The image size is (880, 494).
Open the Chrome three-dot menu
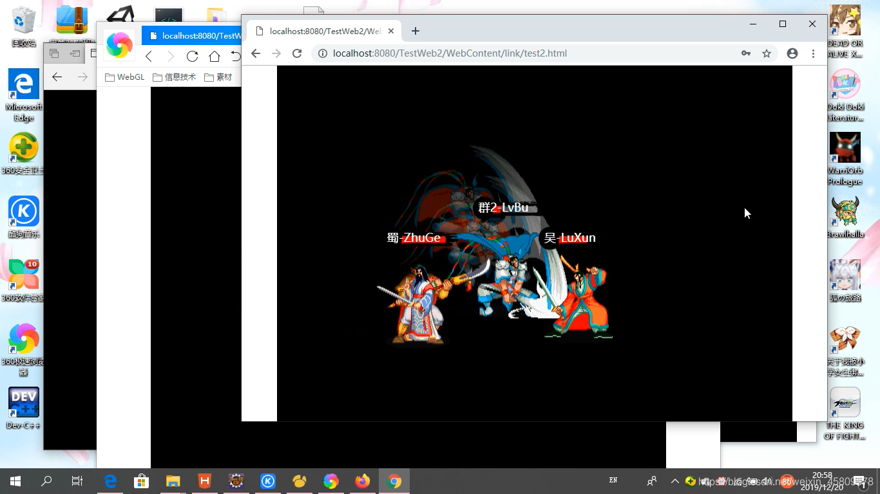click(814, 53)
